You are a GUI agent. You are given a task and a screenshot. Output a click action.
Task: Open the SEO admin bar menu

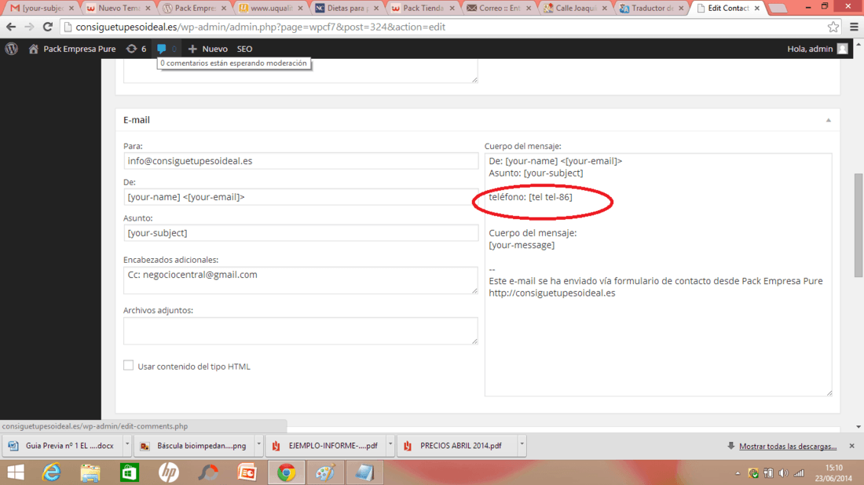(x=244, y=49)
